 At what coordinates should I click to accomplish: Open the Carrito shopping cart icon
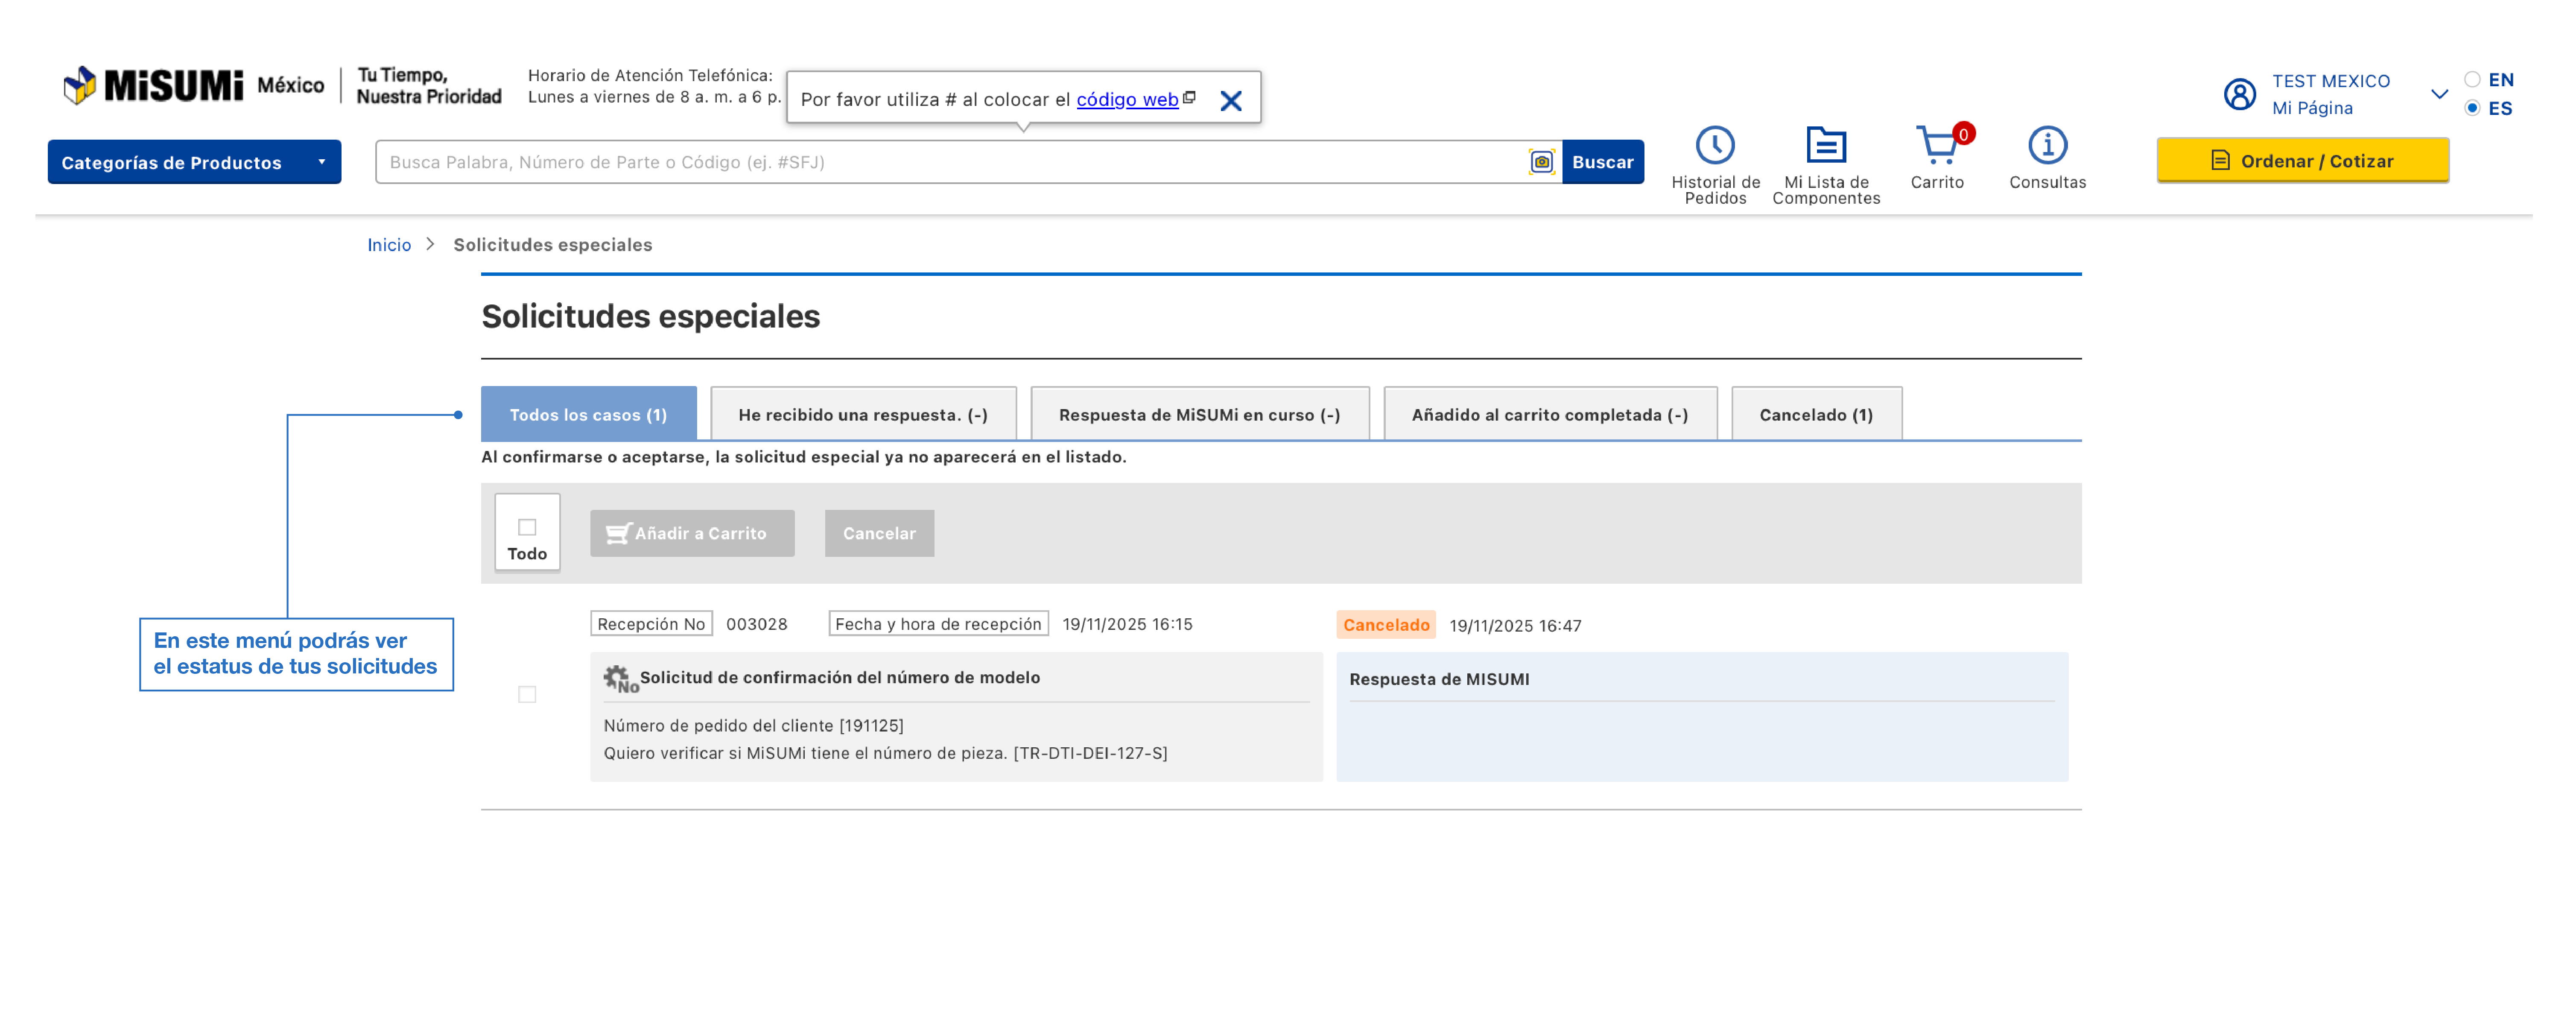point(1938,145)
